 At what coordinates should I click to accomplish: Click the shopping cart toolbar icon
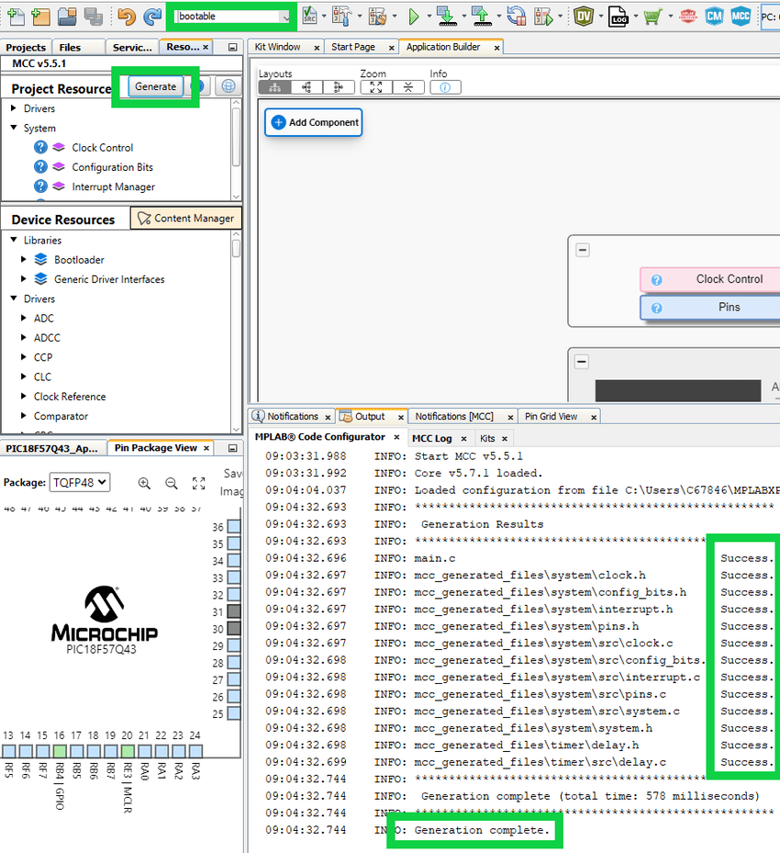[x=652, y=16]
